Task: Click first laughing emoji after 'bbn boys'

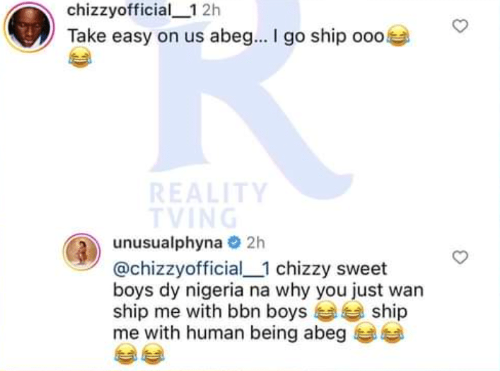Action: click(326, 311)
